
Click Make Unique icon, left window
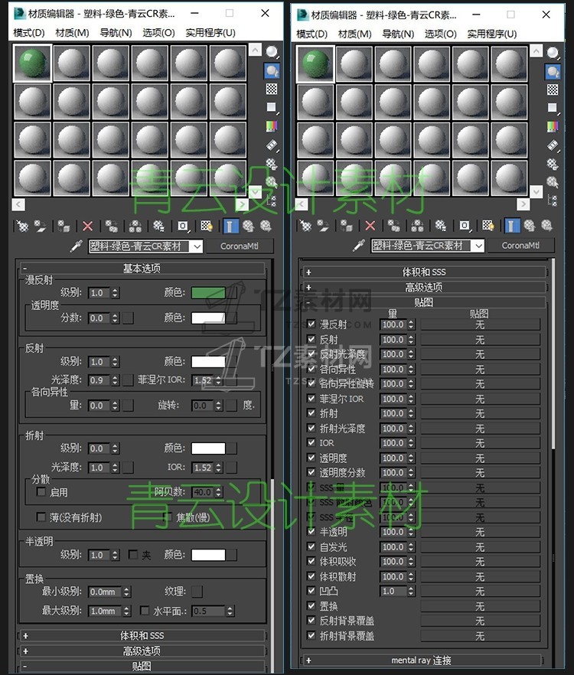tap(135, 226)
